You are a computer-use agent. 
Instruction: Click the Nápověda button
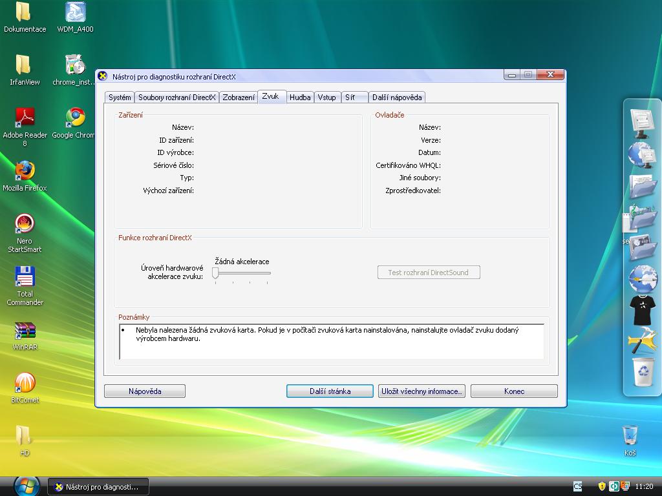145,391
